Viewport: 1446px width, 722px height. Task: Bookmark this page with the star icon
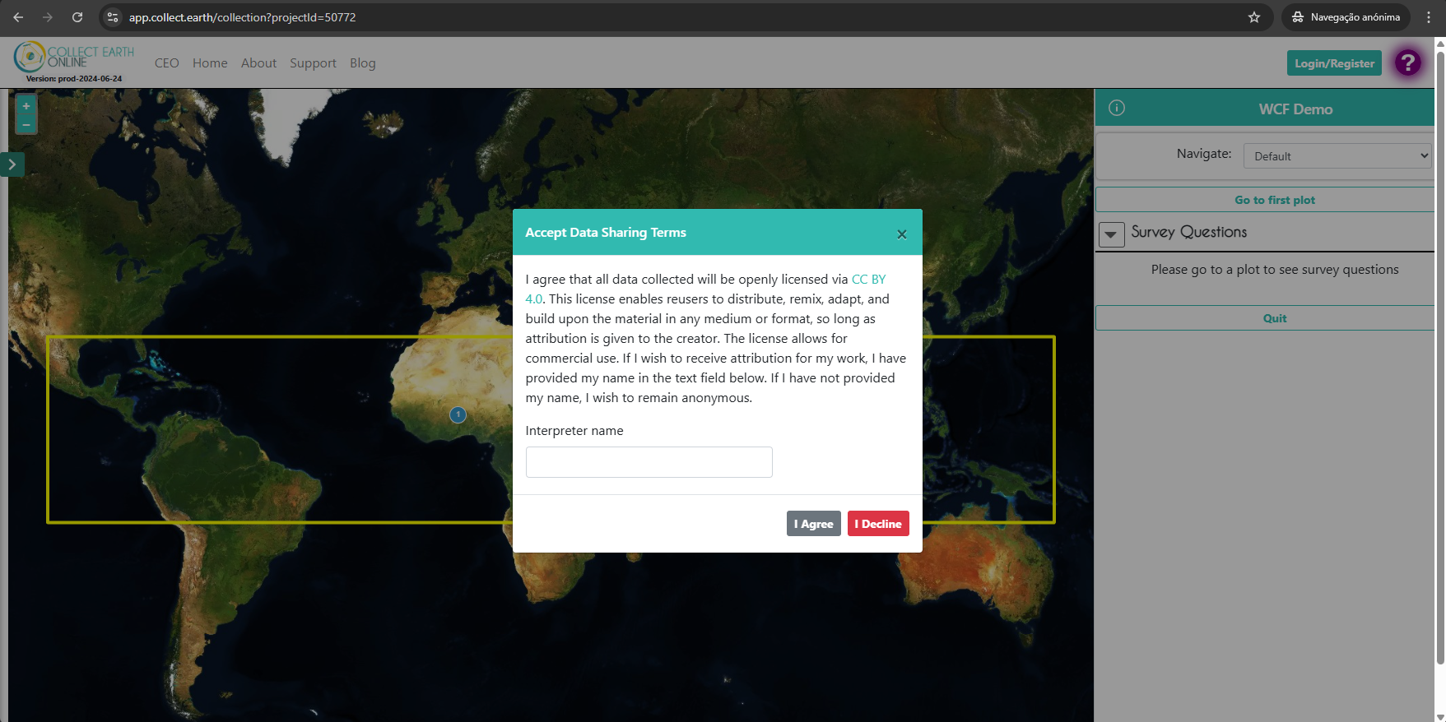pyautogui.click(x=1254, y=17)
